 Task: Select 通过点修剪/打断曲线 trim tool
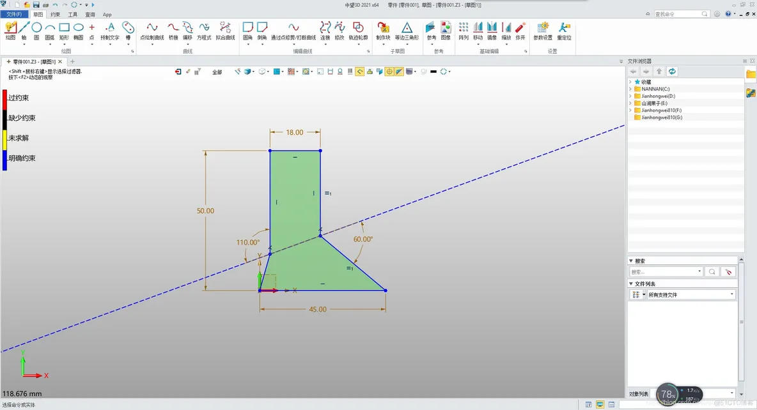pyautogui.click(x=293, y=31)
